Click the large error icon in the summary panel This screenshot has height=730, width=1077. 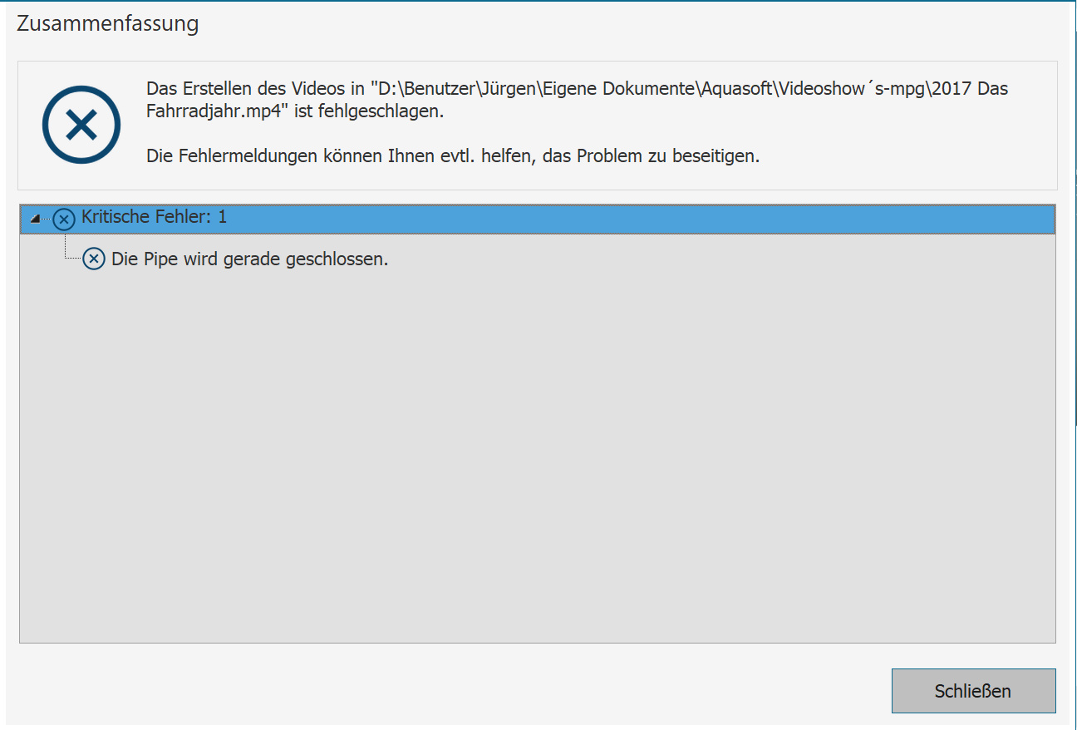81,125
